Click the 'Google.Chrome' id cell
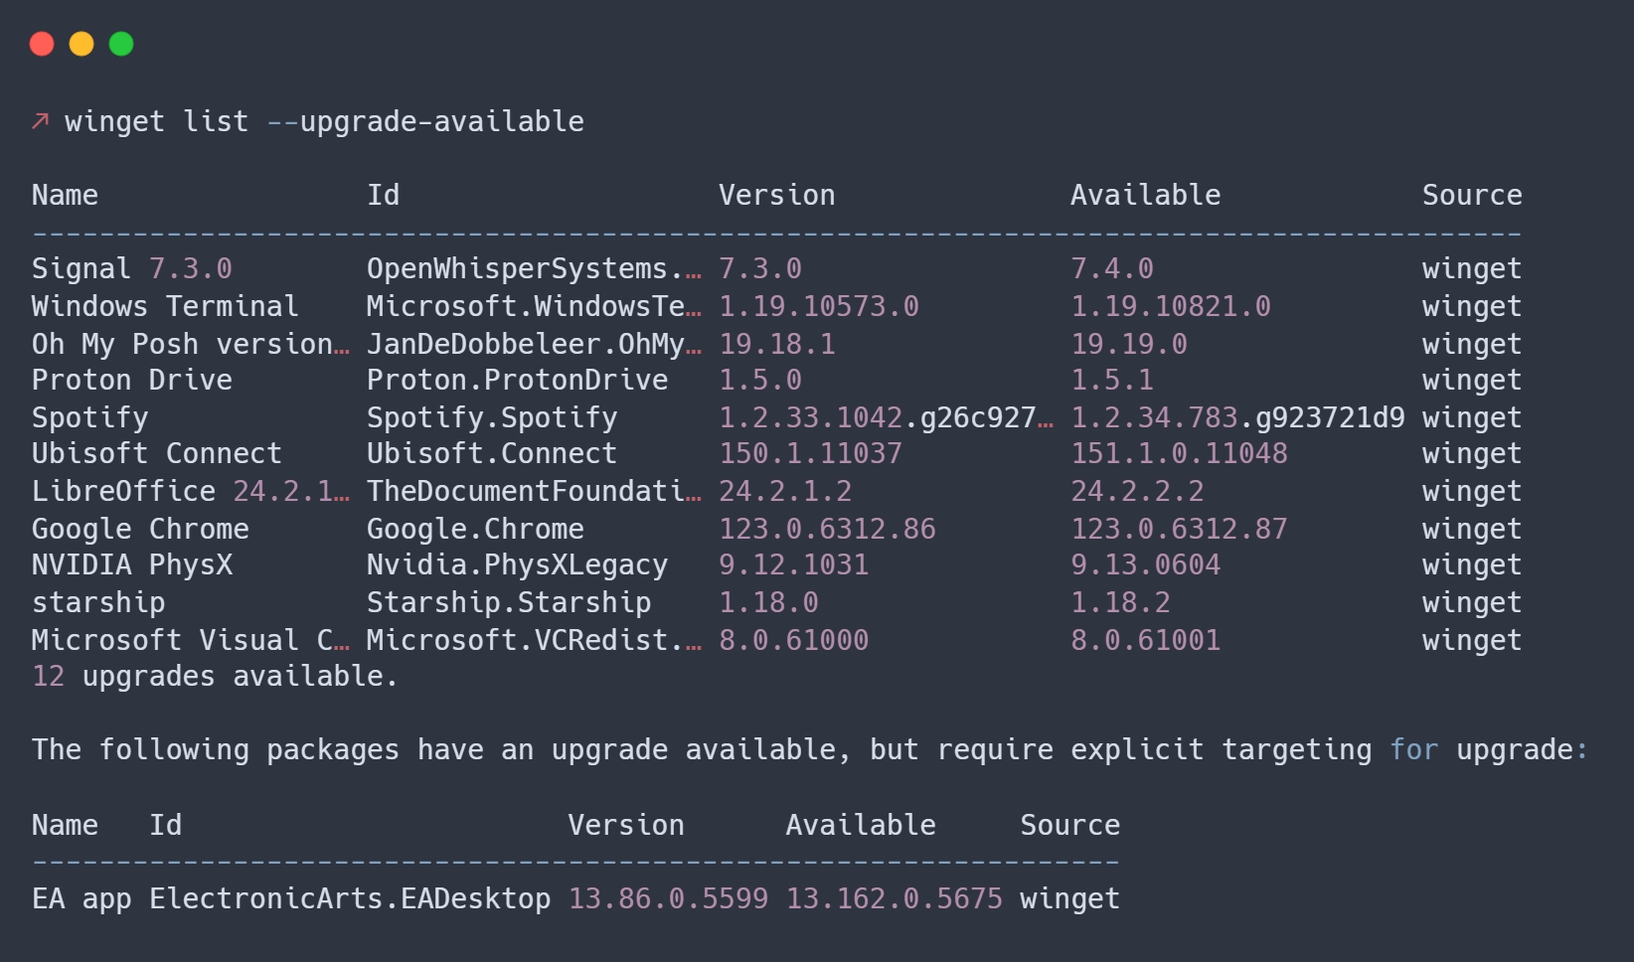The width and height of the screenshot is (1634, 962). pos(475,529)
